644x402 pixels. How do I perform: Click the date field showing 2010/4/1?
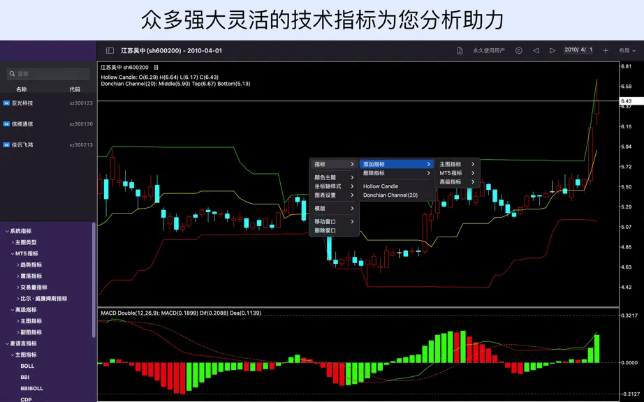(578, 50)
